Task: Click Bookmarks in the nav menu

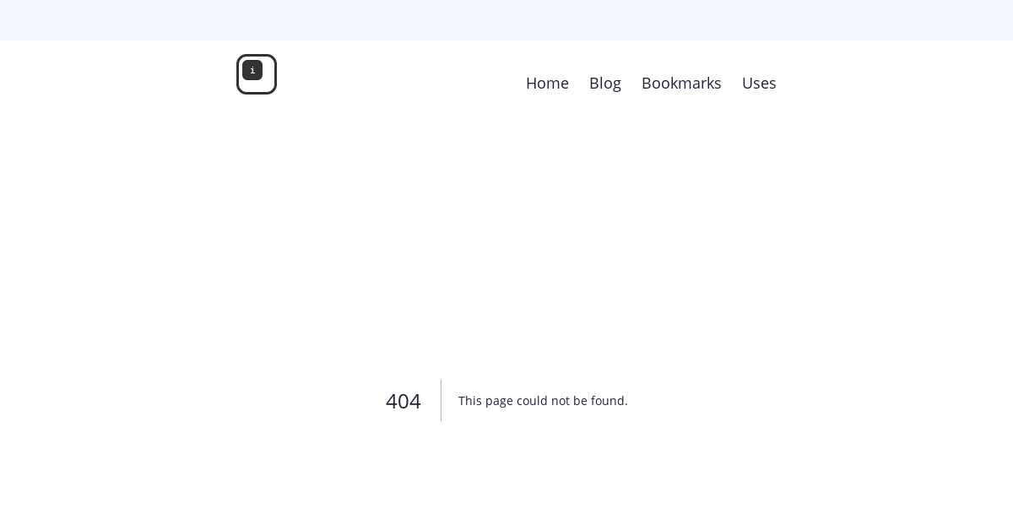Action: point(681,83)
